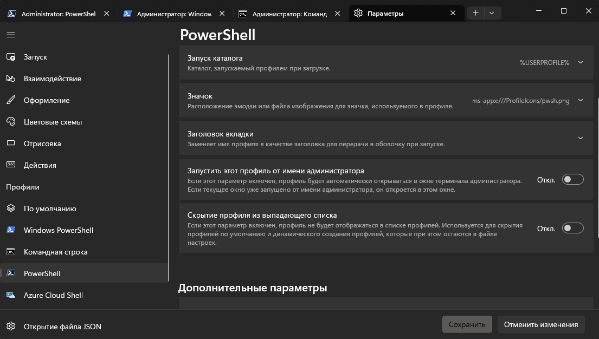Image resolution: width=599 pixels, height=339 pixels.
Task: Close the Параметры tab
Action: pyautogui.click(x=453, y=13)
